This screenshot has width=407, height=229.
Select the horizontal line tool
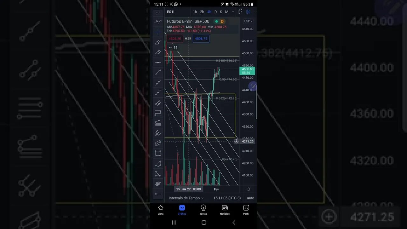tap(158, 62)
